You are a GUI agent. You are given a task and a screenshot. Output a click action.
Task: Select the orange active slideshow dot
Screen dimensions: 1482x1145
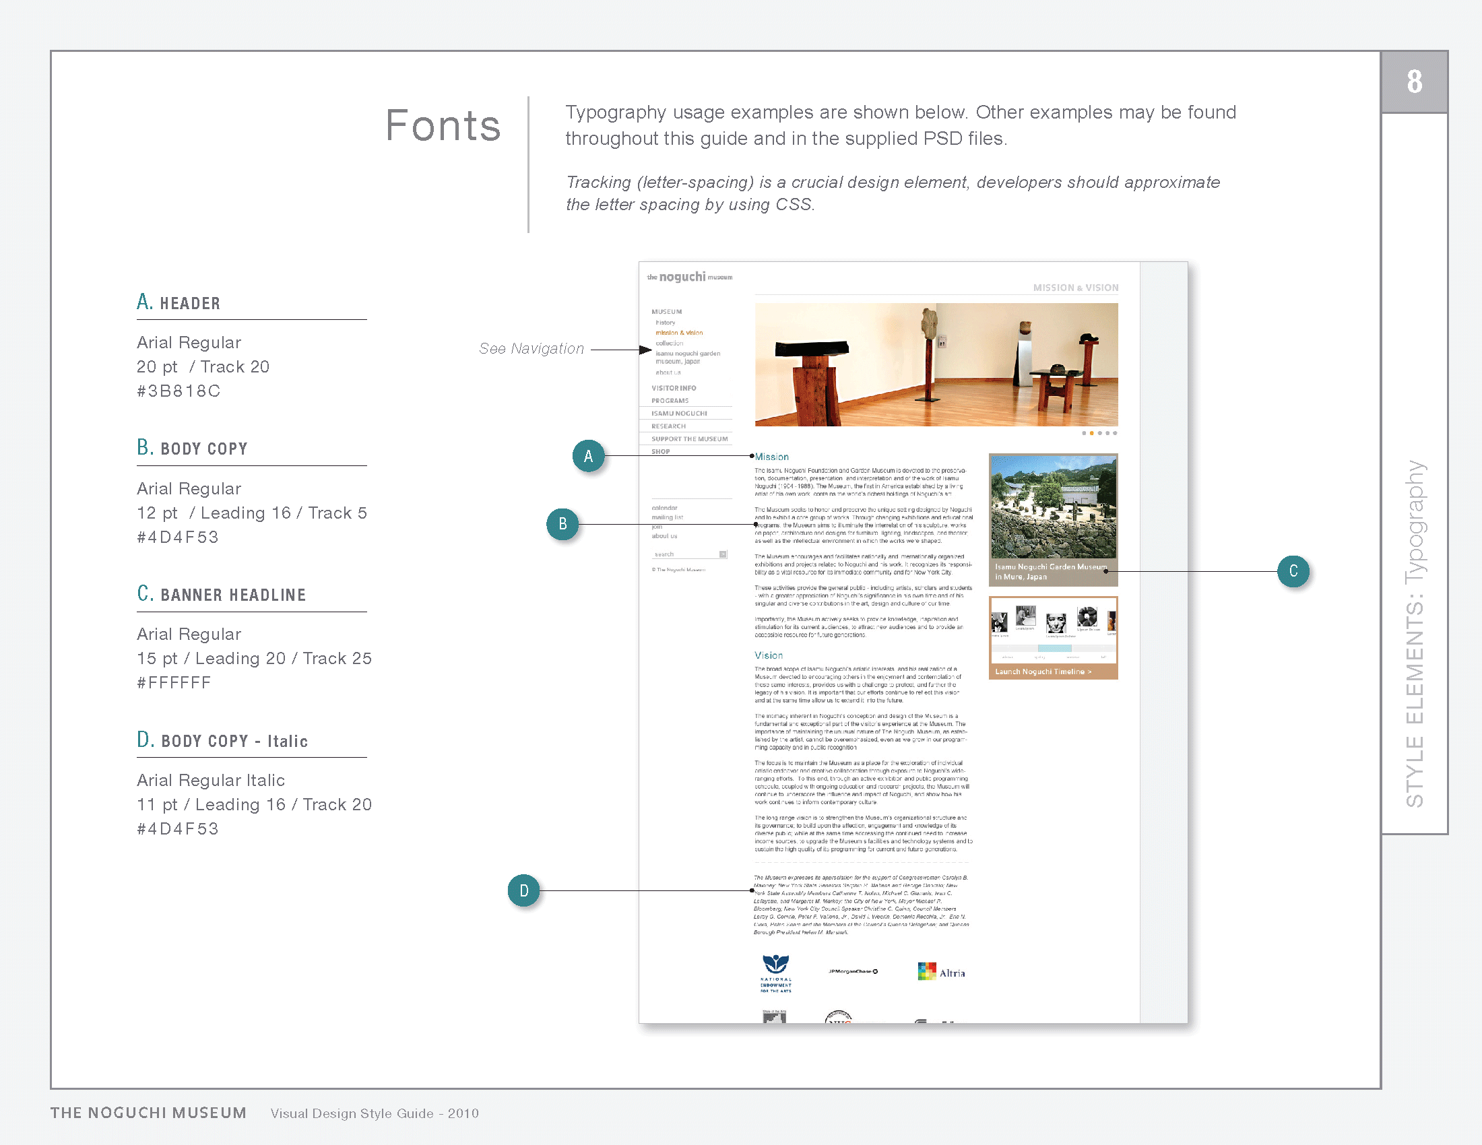1092,433
